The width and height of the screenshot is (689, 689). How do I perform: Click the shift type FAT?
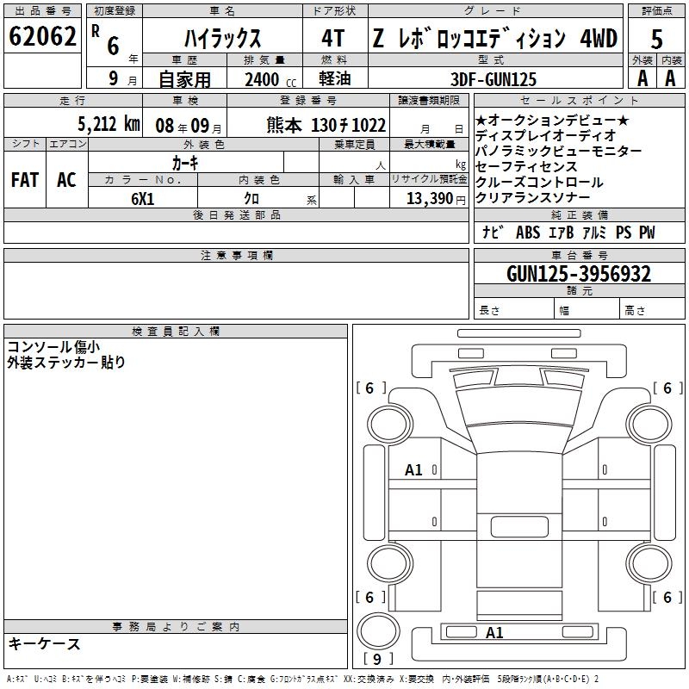pyautogui.click(x=25, y=180)
